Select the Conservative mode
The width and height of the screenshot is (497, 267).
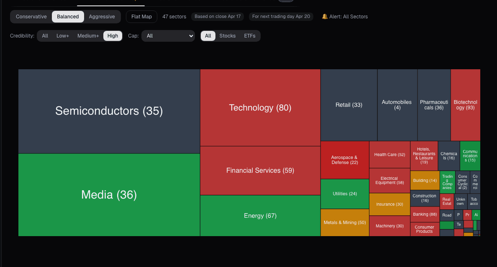pyautogui.click(x=31, y=17)
